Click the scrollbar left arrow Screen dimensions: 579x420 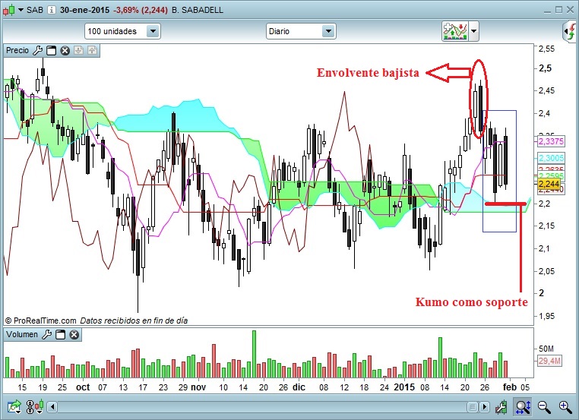(x=52, y=407)
